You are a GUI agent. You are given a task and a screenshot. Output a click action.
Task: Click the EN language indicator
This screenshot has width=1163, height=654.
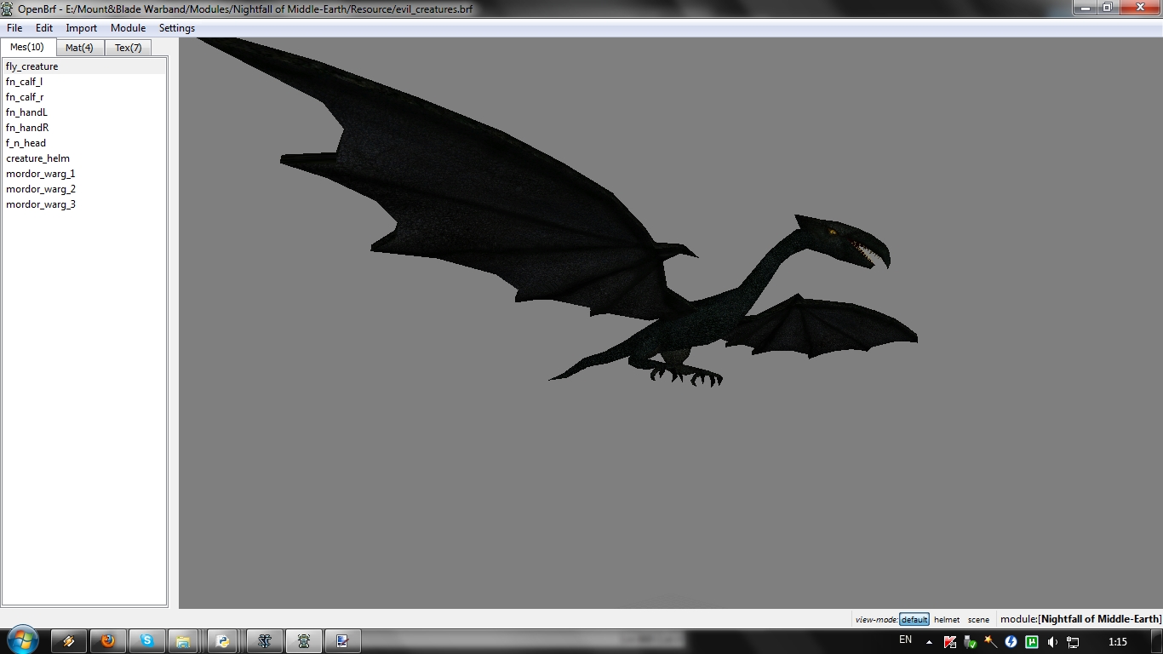tap(905, 640)
